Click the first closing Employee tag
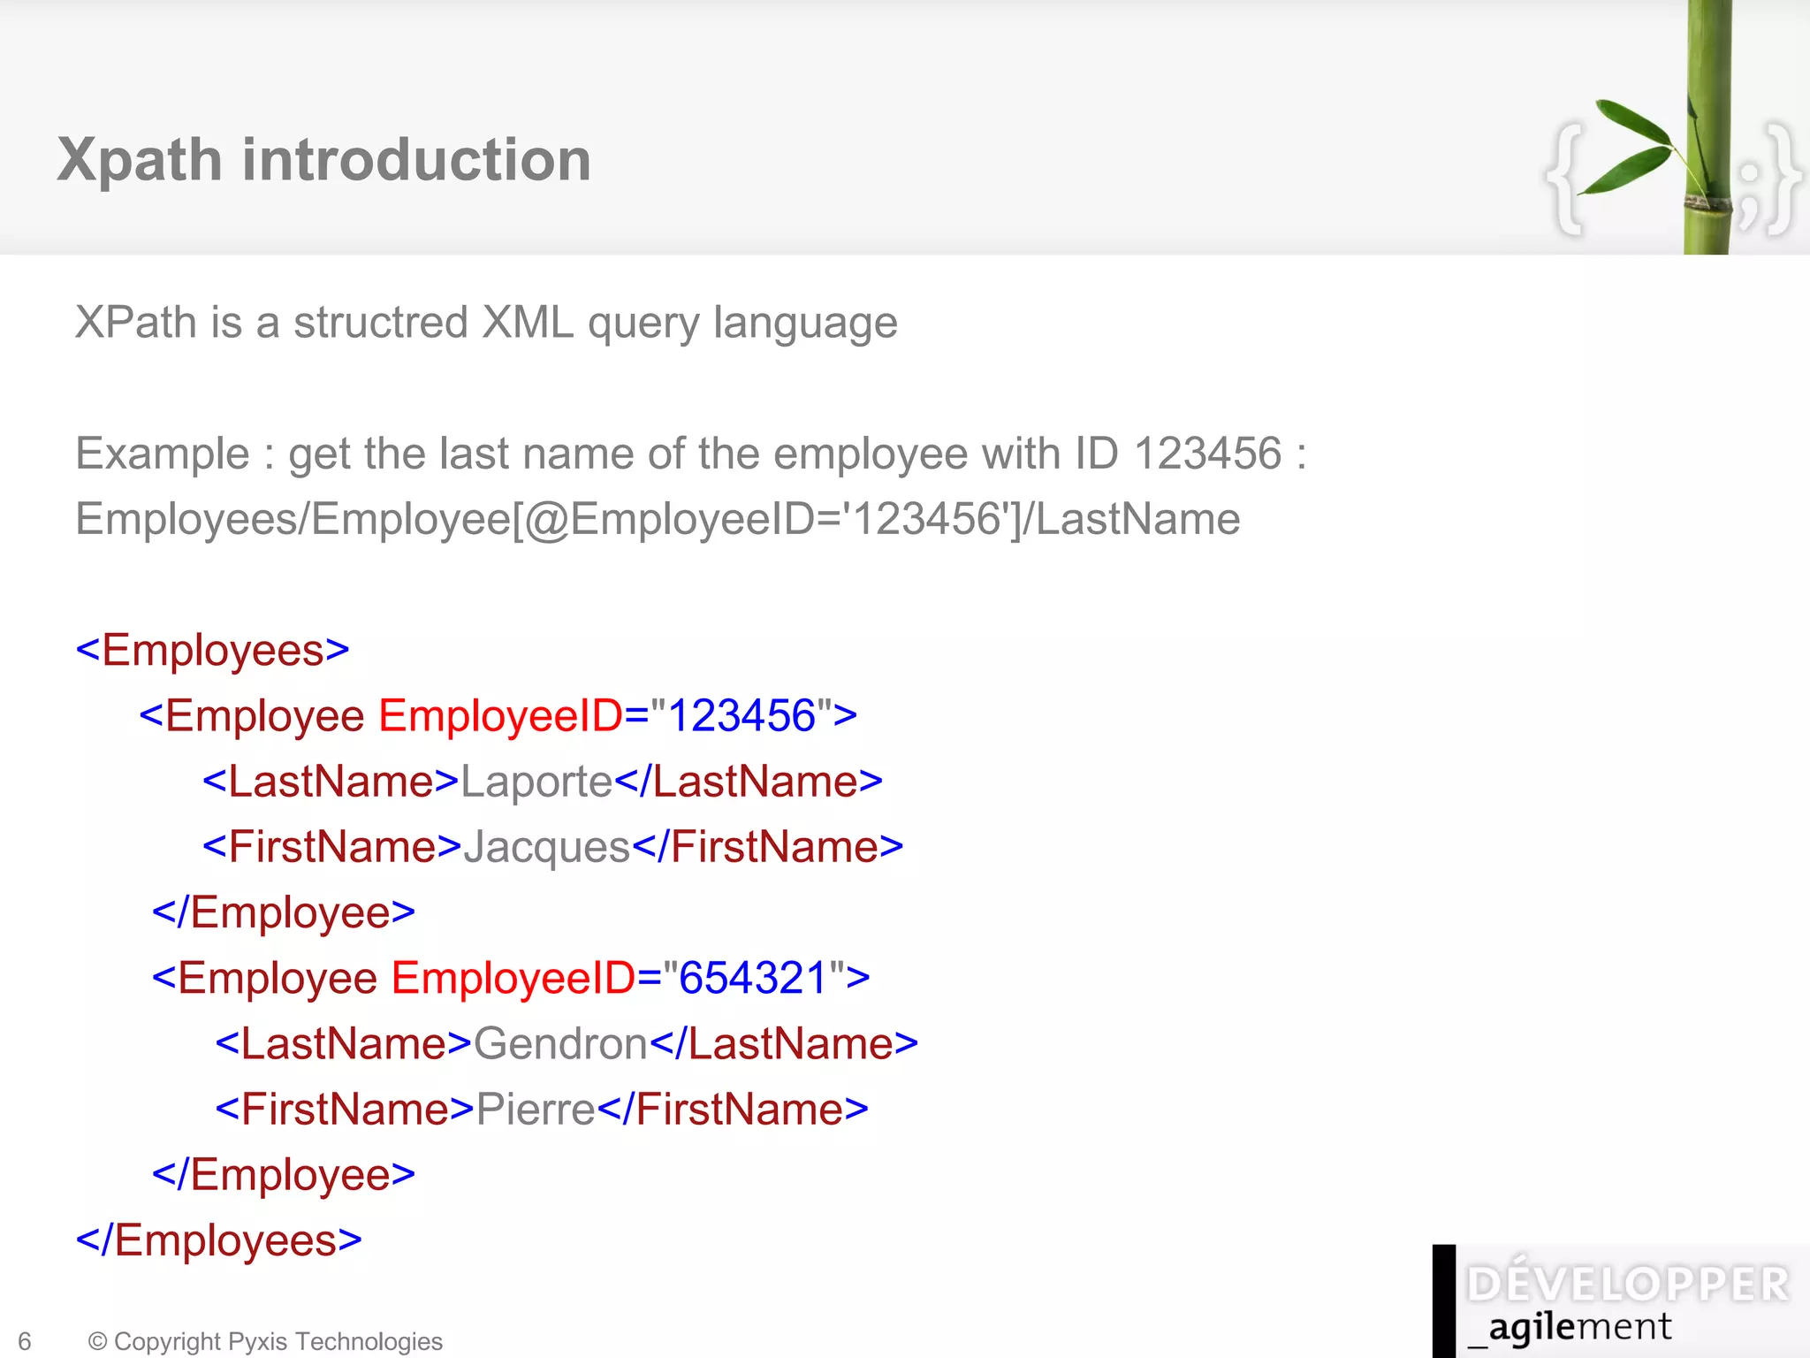This screenshot has width=1810, height=1358. tap(283, 912)
